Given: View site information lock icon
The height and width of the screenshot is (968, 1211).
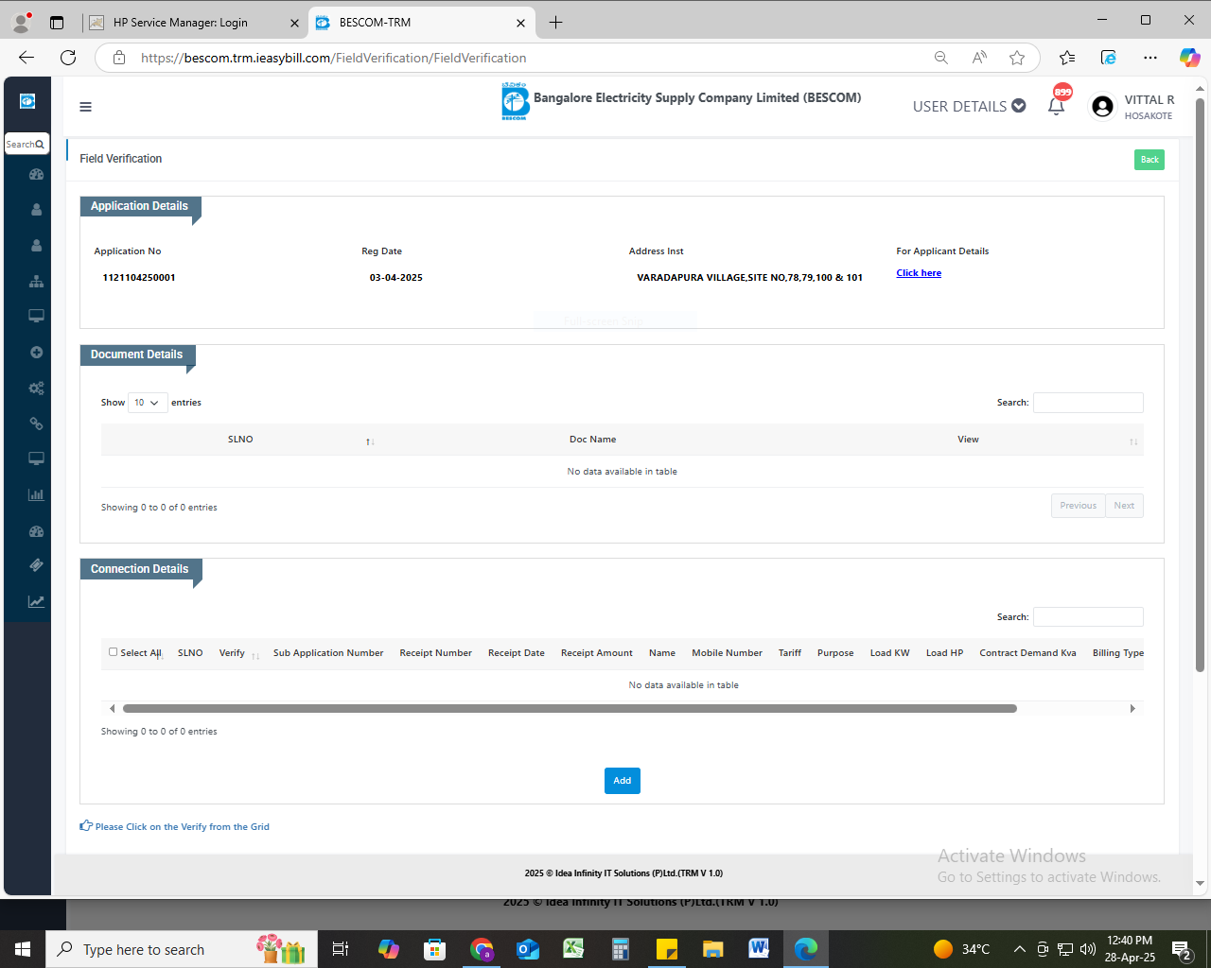Looking at the screenshot, I should (119, 58).
